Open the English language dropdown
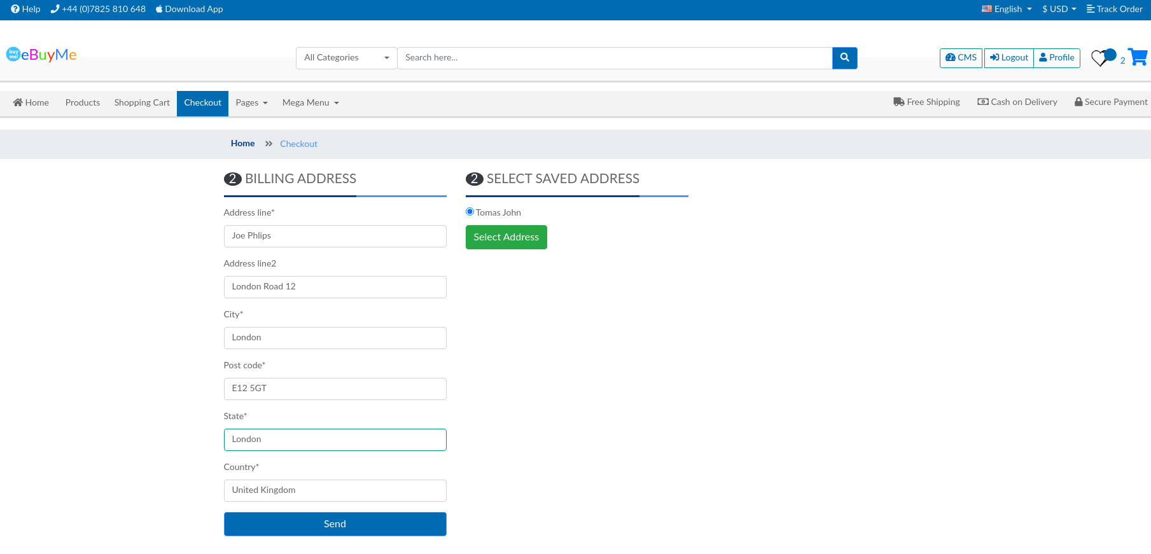This screenshot has height=554, width=1151. click(x=1007, y=9)
